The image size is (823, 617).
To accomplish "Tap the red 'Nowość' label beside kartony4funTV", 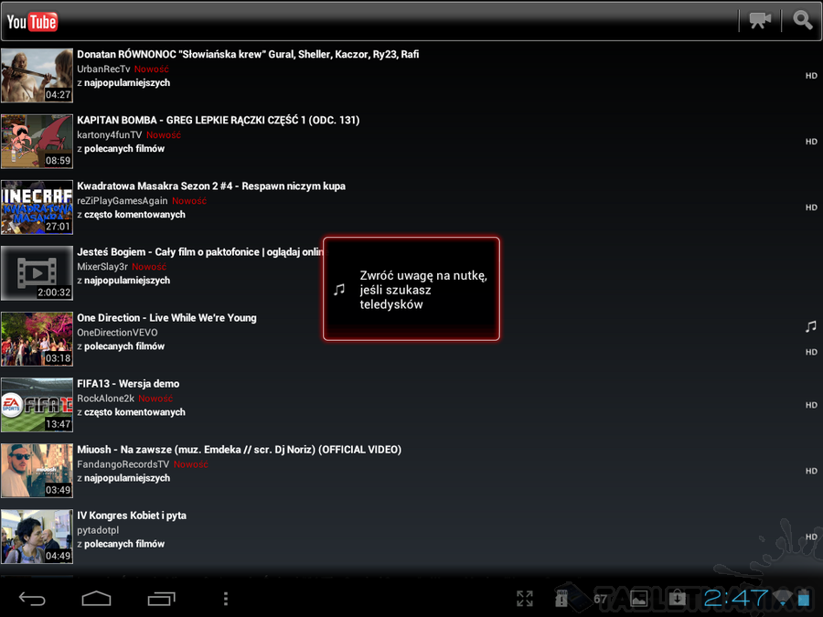I will point(164,135).
